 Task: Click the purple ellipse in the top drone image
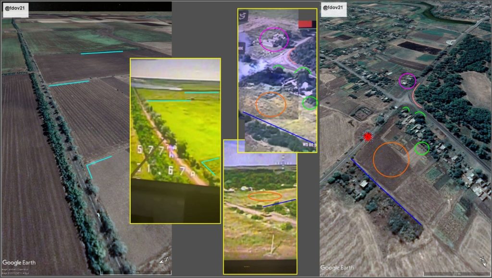pos(274,39)
